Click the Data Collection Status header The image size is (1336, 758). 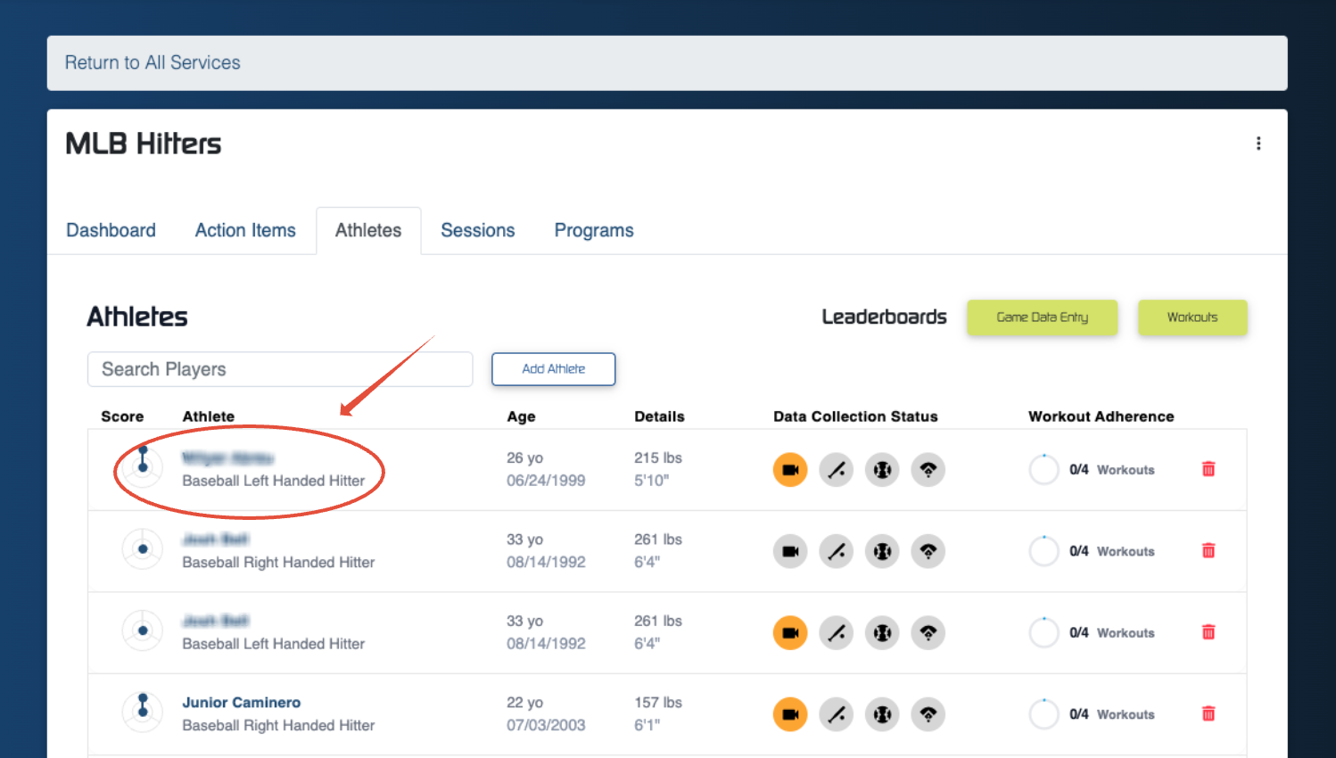point(855,416)
